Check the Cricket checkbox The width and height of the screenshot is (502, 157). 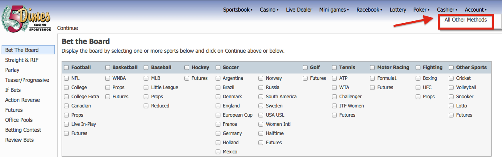[451, 78]
